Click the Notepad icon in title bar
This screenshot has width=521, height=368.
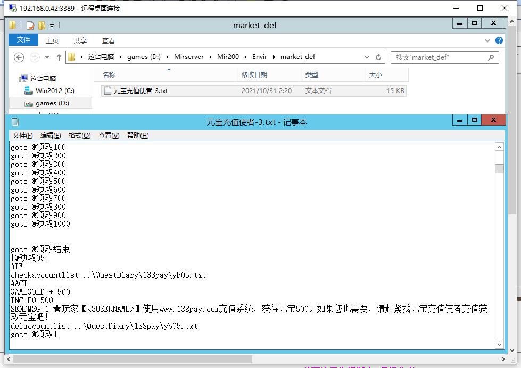[x=15, y=122]
